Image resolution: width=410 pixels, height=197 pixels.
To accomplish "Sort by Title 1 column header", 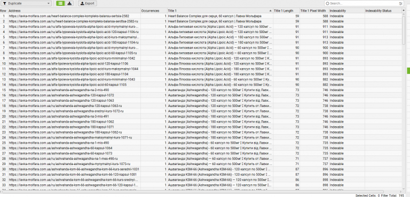I will pos(220,11).
